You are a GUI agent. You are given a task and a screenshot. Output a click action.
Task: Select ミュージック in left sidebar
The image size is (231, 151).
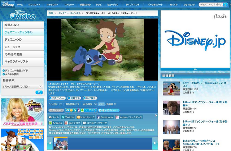pos(23,47)
